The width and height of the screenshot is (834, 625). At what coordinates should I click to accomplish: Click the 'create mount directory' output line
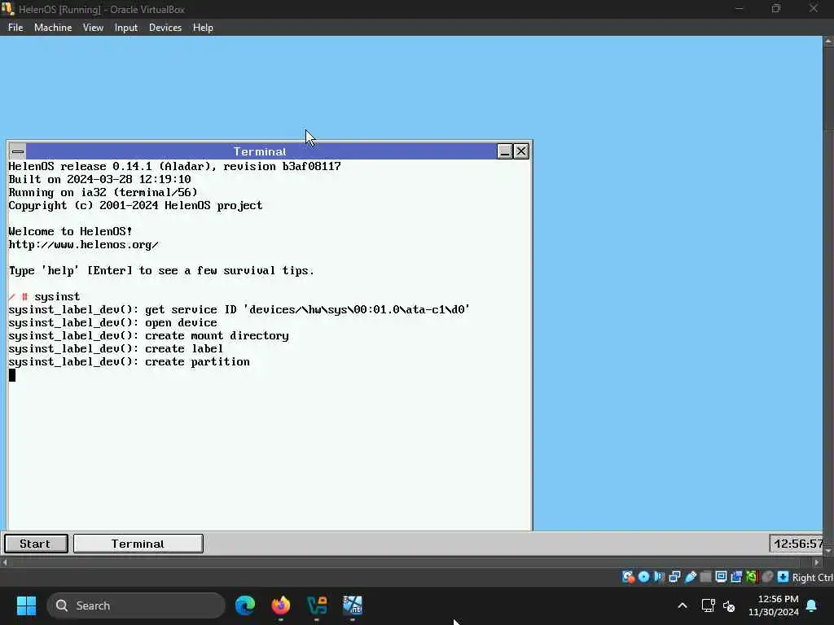148,336
